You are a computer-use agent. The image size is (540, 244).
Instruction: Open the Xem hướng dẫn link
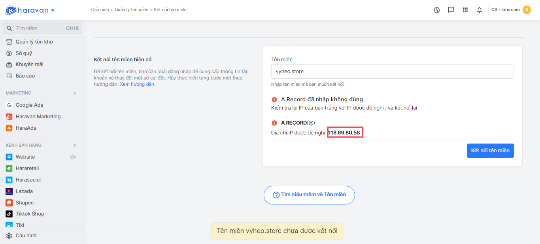[137, 84]
